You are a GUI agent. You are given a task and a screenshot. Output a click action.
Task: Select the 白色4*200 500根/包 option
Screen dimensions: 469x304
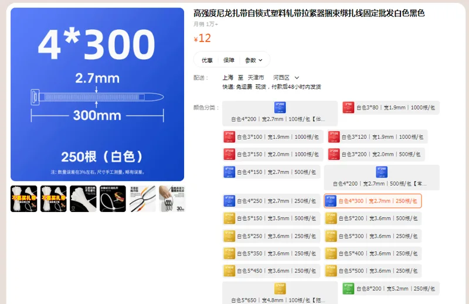pyautogui.click(x=382, y=177)
